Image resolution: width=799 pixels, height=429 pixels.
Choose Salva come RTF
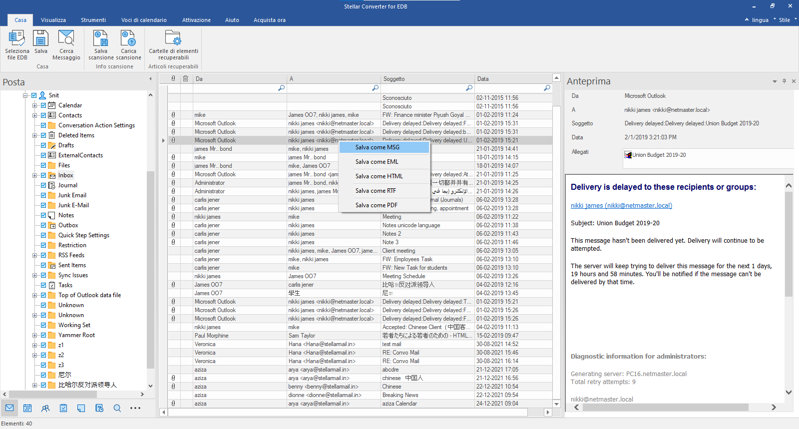pos(384,191)
